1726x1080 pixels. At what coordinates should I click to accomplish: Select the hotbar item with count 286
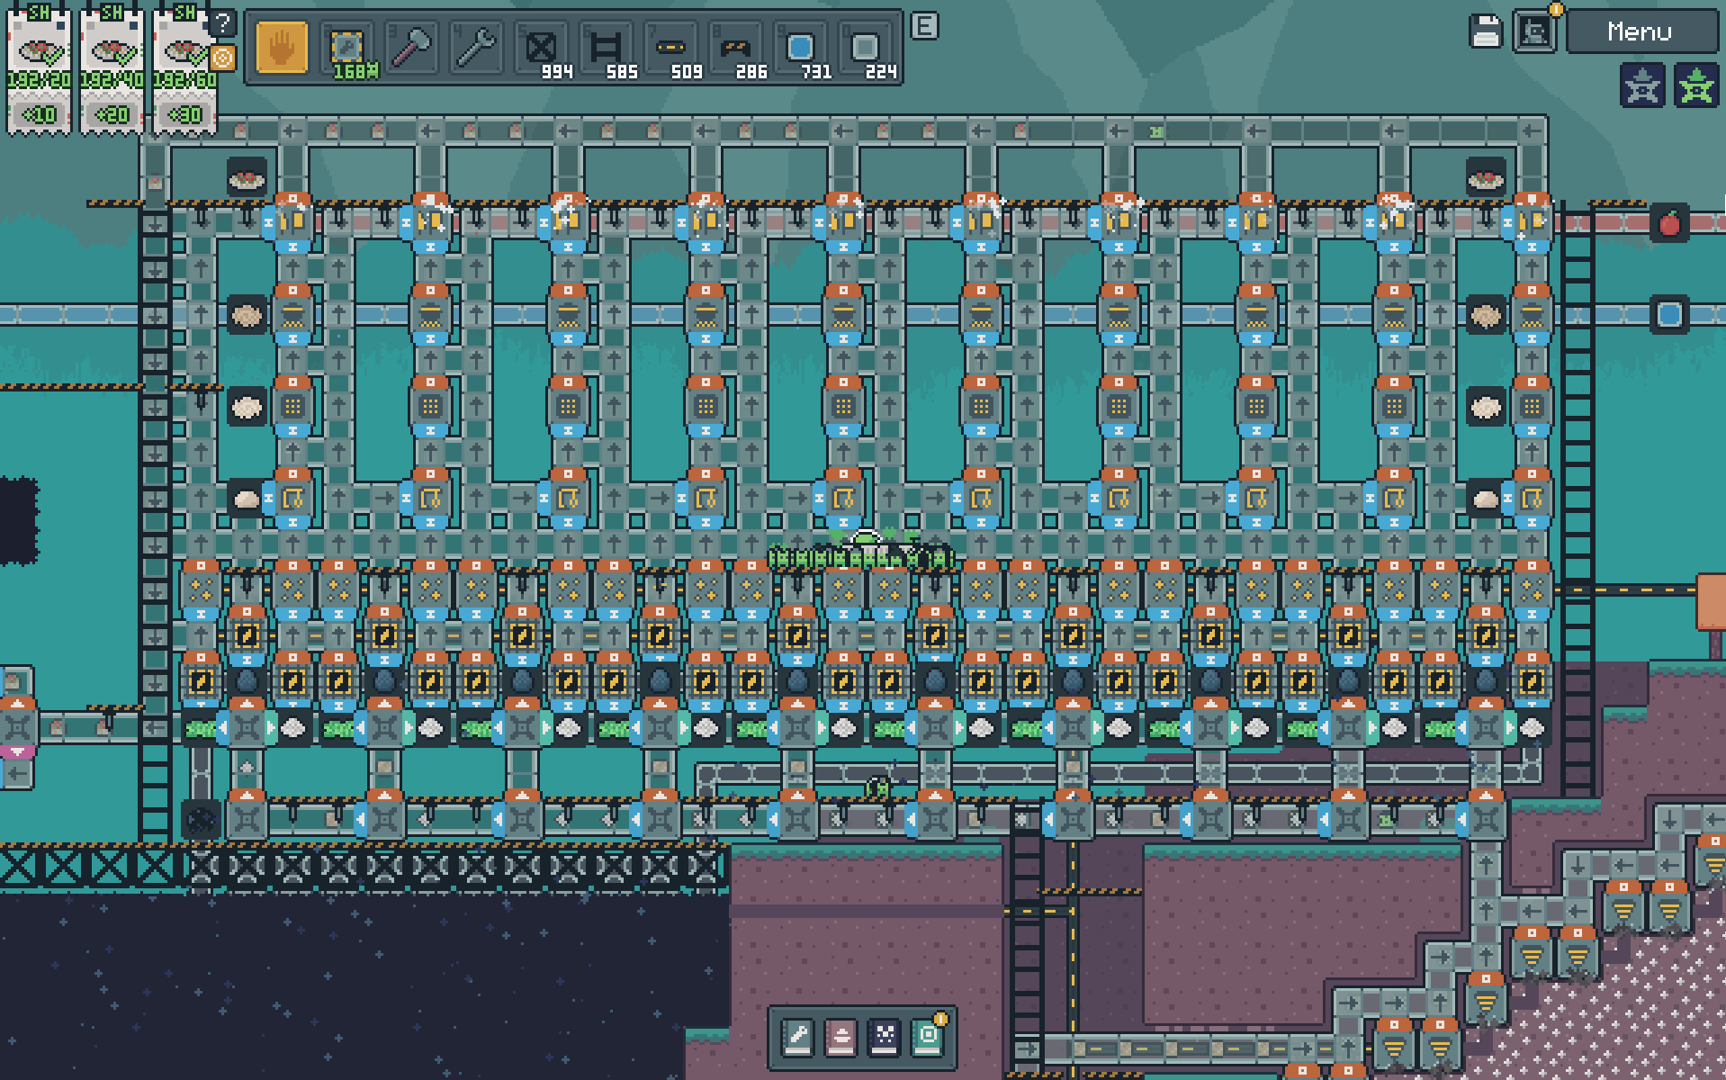click(x=735, y=48)
